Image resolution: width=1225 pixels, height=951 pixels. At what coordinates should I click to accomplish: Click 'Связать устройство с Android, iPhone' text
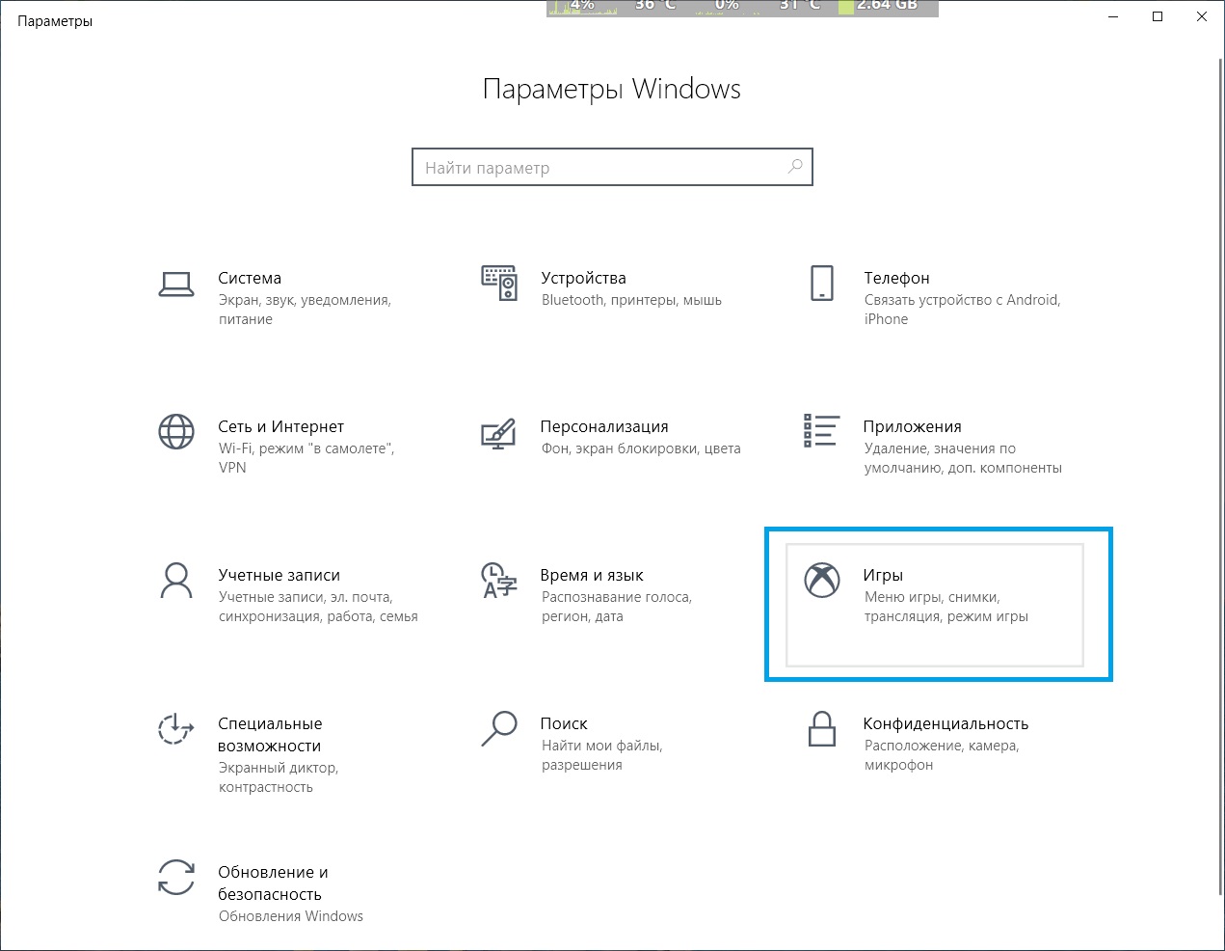(x=962, y=310)
